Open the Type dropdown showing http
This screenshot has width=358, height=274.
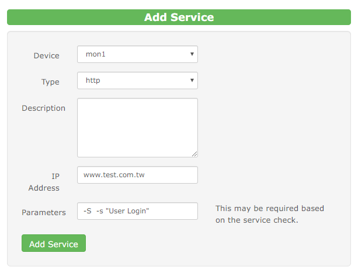pyautogui.click(x=137, y=80)
